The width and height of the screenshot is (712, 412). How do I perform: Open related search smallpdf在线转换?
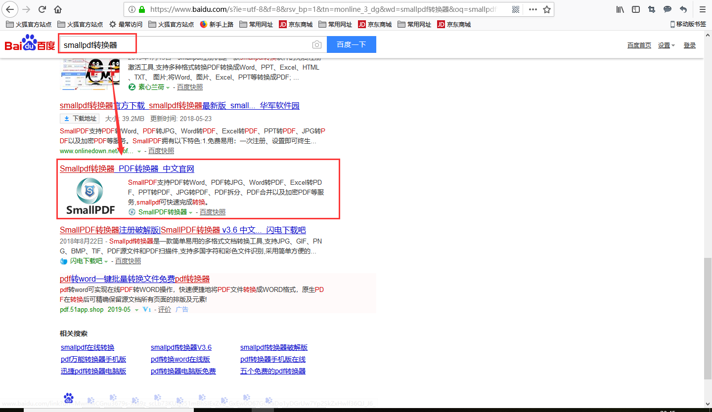click(88, 347)
